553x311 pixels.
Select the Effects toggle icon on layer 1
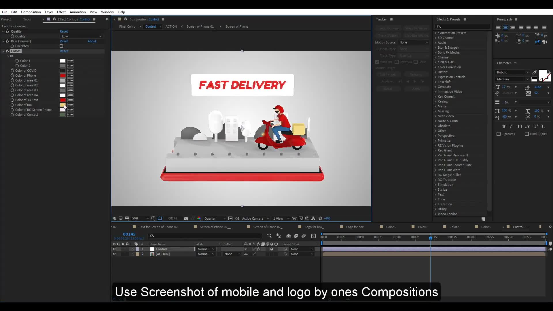coord(258,249)
